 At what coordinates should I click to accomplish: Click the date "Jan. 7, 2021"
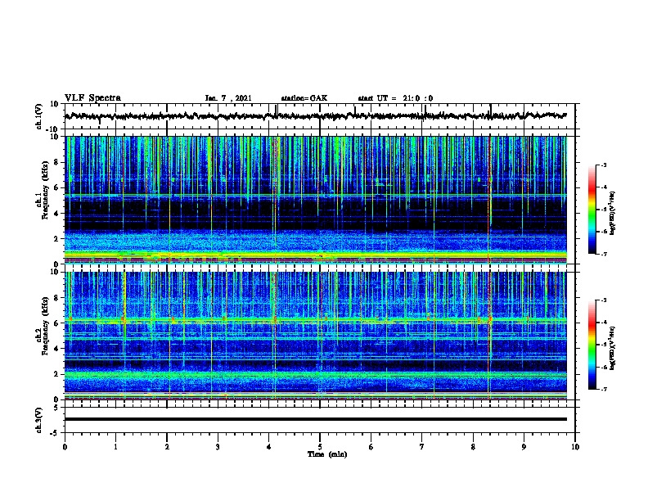click(x=228, y=98)
